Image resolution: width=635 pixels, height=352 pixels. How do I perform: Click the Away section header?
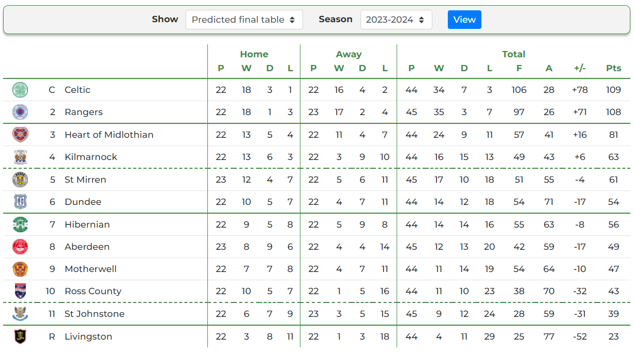click(x=349, y=54)
